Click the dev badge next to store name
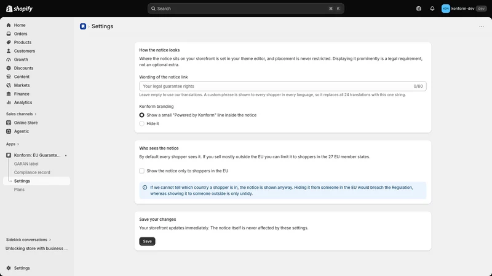This screenshot has width=492, height=276. tap(481, 9)
